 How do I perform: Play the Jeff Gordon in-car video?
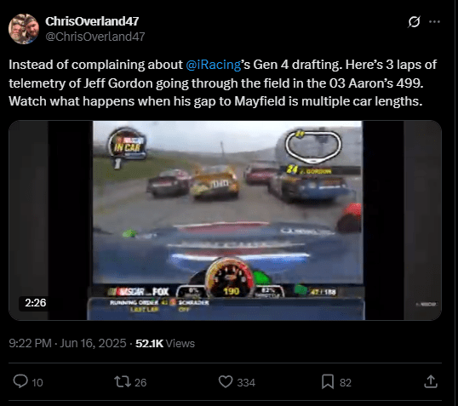pyautogui.click(x=225, y=220)
